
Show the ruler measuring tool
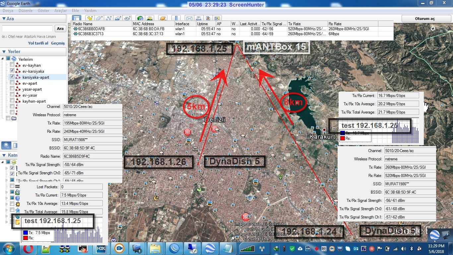pos(176,18)
